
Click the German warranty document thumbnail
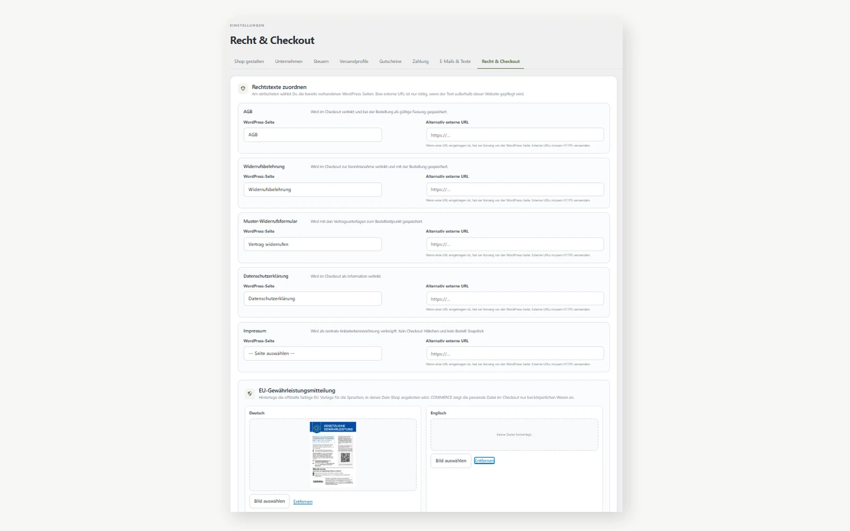pyautogui.click(x=333, y=454)
